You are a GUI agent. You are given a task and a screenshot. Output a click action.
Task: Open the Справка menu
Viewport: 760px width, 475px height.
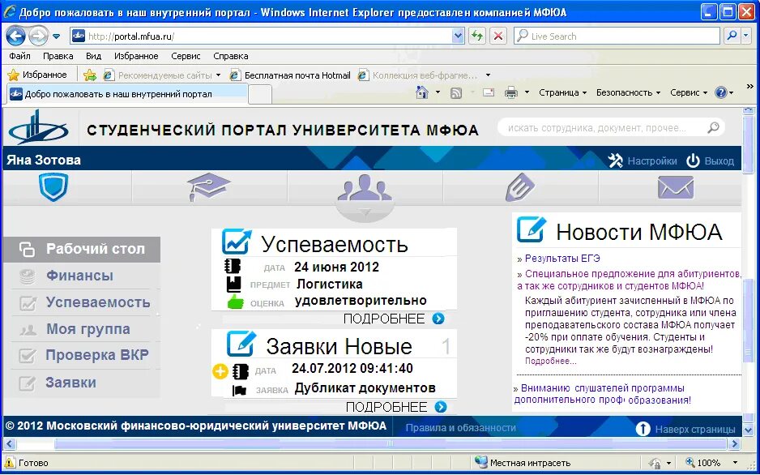(x=231, y=56)
